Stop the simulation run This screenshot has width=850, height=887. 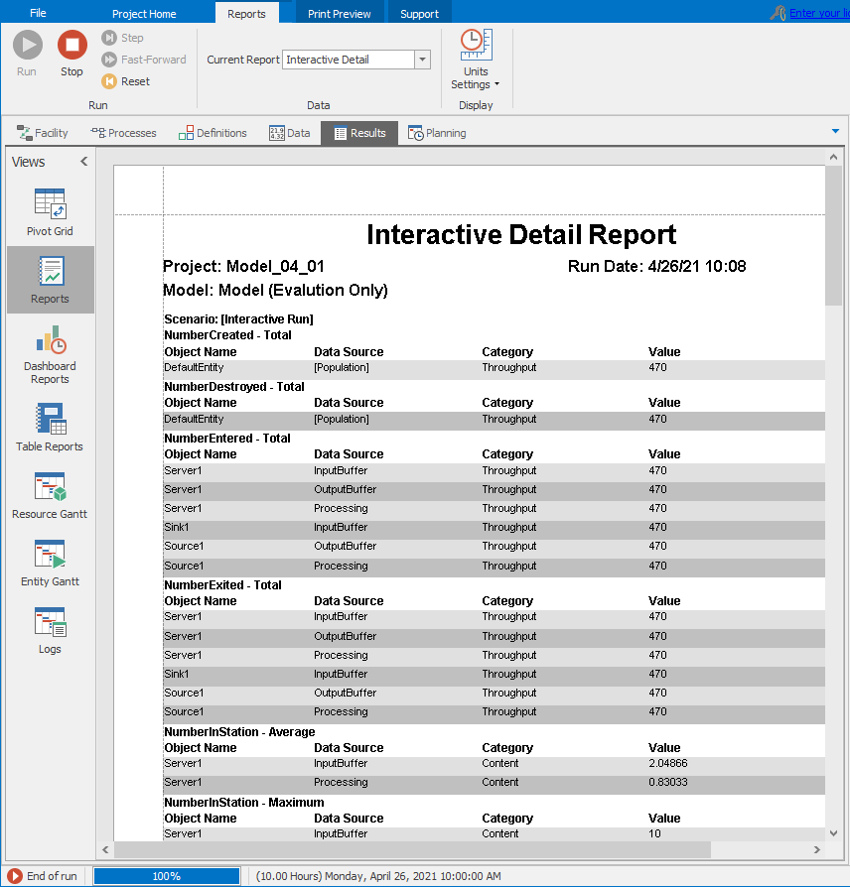coord(71,54)
